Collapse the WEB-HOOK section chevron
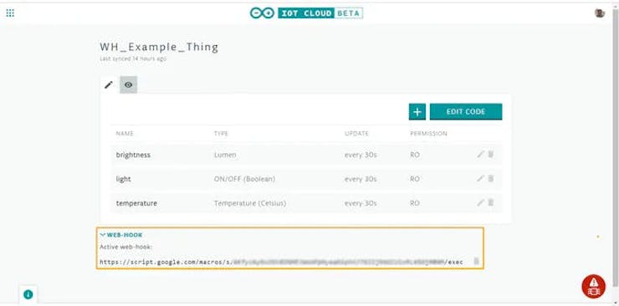 point(103,235)
